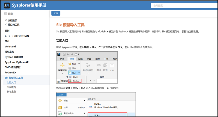
Task: Click the 文件 tab in lower screenshot
Action: point(61,95)
